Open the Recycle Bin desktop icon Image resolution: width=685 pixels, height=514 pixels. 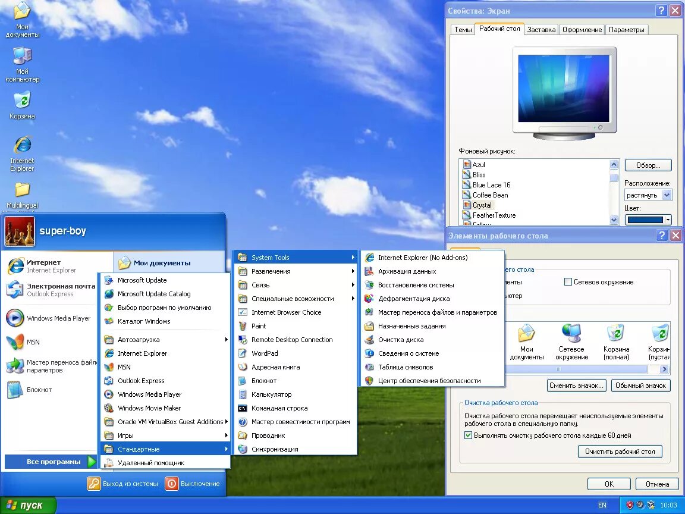(x=22, y=105)
